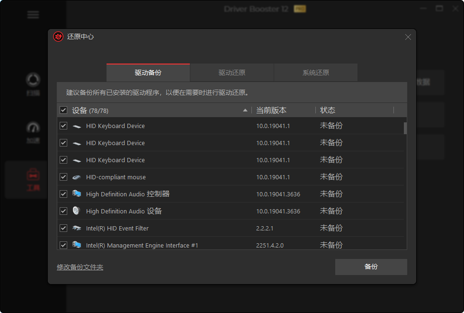Viewport: 464px width, 313px height.
Task: Click the device list scrollbar thumb
Action: [x=405, y=128]
